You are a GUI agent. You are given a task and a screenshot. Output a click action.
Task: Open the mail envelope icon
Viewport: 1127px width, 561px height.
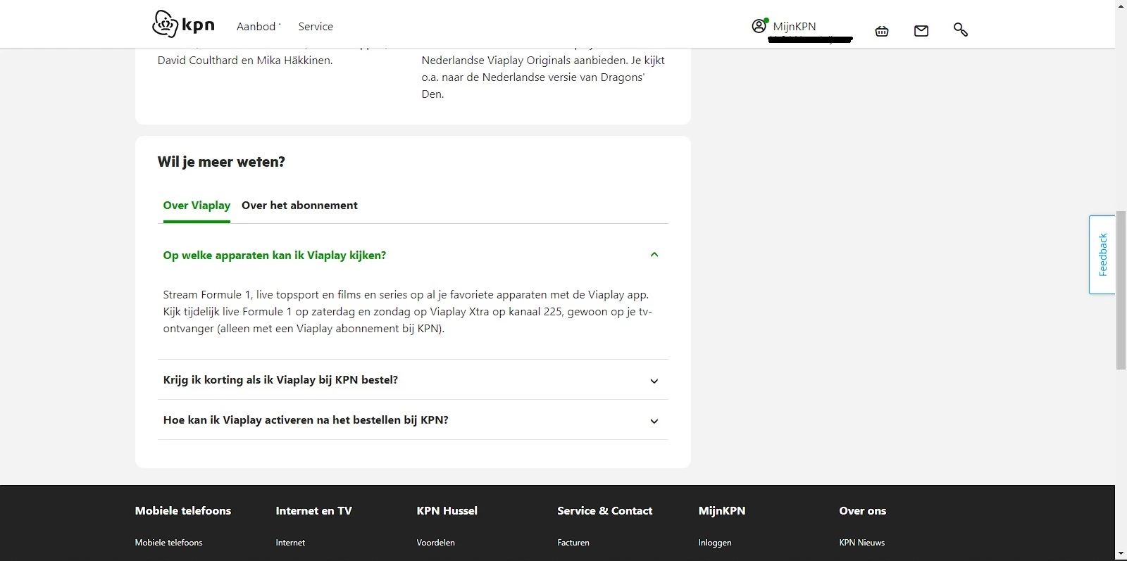click(921, 30)
